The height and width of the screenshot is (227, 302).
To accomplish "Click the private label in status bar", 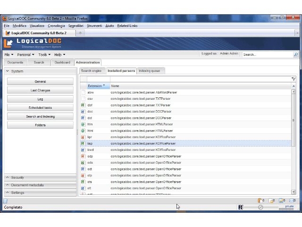I will tap(289, 206).
